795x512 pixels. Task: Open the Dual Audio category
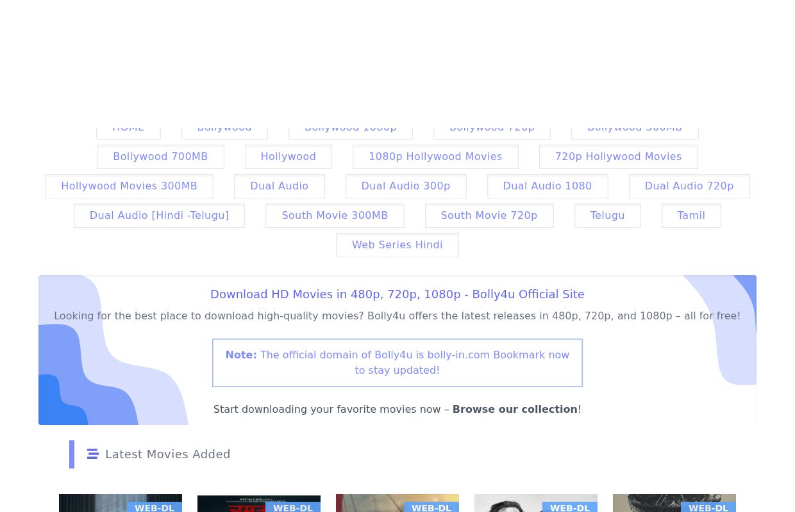point(280,186)
